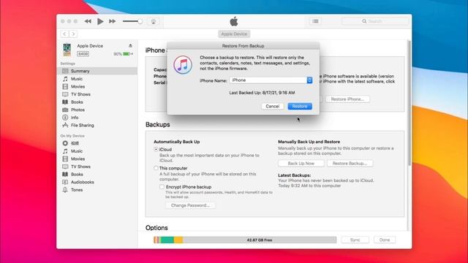Screen dimensions: 468x263
Task: Click the play button
Action: coord(100,21)
